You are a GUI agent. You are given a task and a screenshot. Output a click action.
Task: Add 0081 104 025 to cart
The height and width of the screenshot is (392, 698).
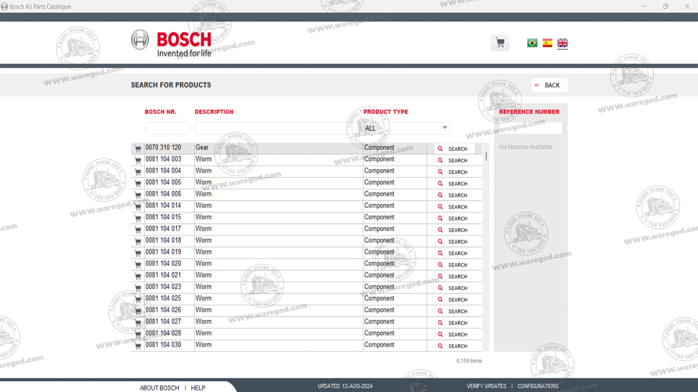click(138, 299)
